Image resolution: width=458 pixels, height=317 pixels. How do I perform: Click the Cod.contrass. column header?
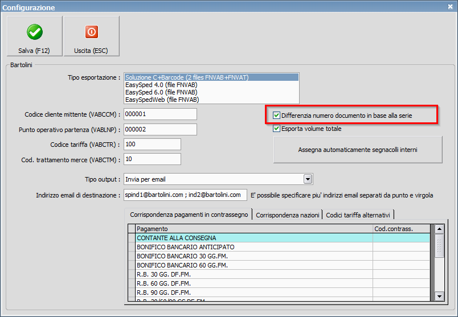coord(402,229)
